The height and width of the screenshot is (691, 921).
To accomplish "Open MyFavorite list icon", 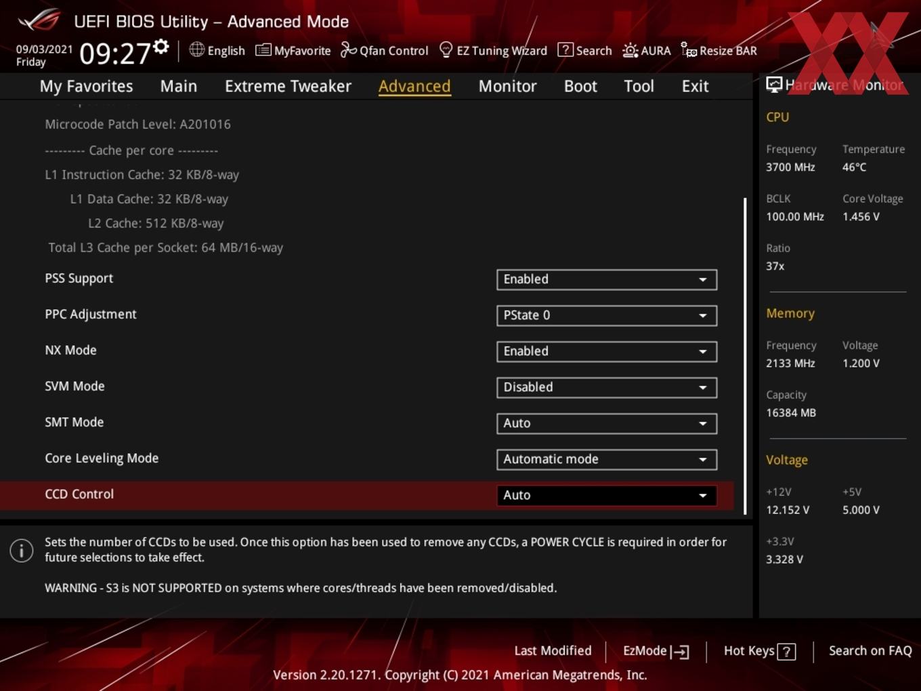I will (x=263, y=50).
